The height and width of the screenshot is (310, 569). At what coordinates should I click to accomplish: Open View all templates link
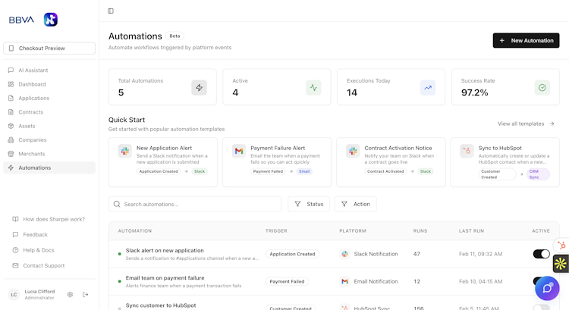click(x=526, y=124)
